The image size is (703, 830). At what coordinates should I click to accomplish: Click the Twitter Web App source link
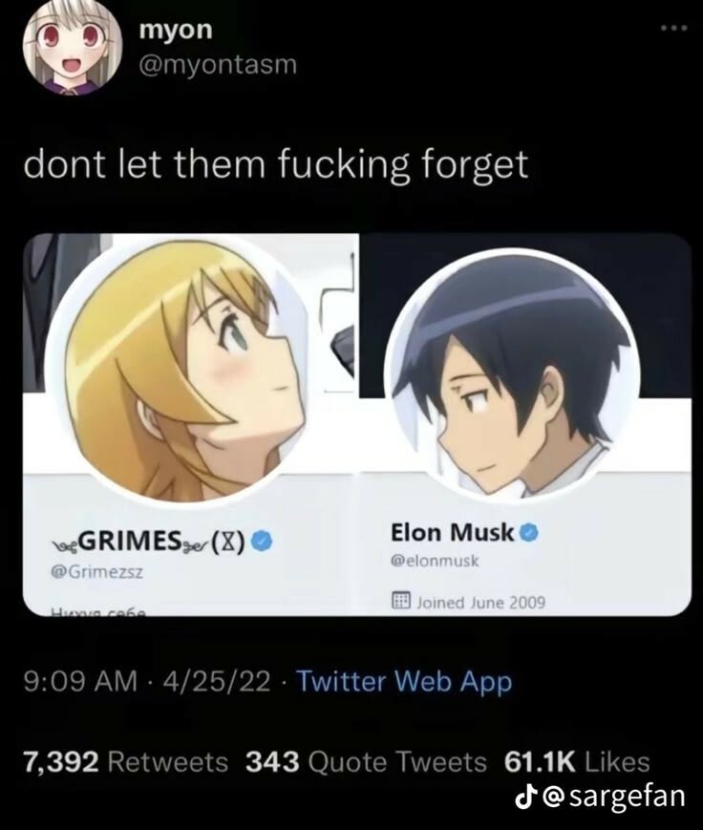click(x=404, y=681)
